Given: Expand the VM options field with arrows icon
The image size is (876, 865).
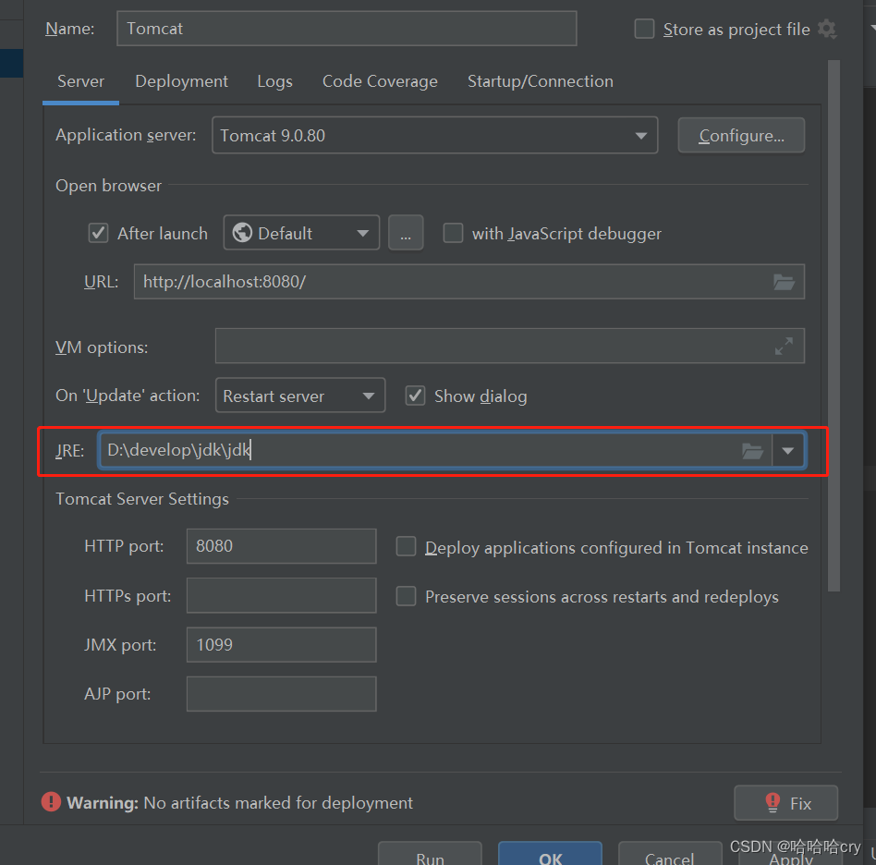Looking at the screenshot, I should click(784, 347).
